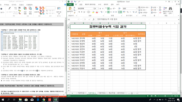
Task: Click the 삭제 cells button
Action: click(154, 10)
